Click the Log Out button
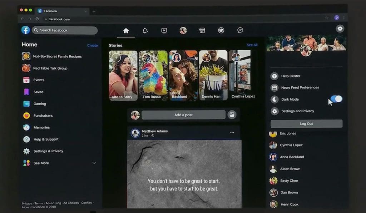This screenshot has height=213, width=366. click(x=306, y=124)
